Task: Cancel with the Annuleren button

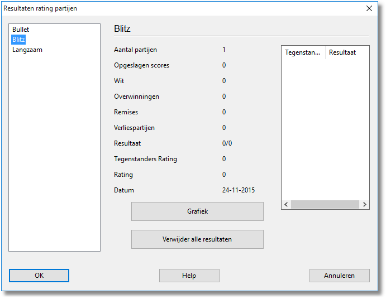Action: (x=339, y=276)
